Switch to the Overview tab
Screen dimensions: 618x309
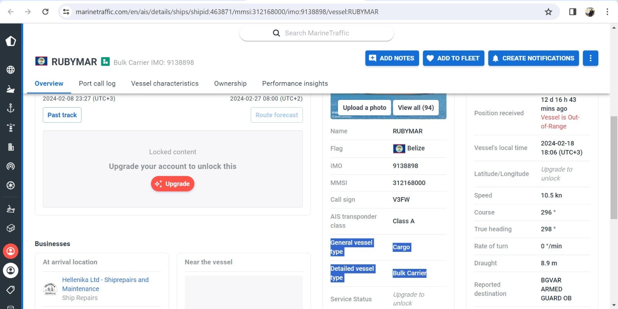pyautogui.click(x=49, y=83)
